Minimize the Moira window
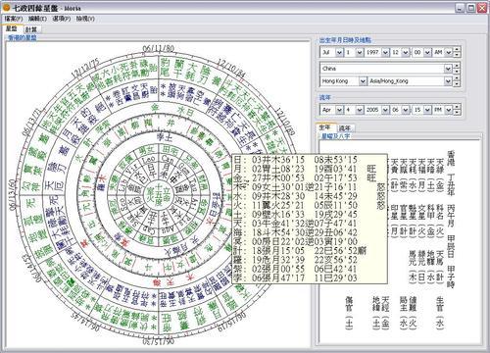Viewport: 490px width, 353px height. click(x=460, y=8)
